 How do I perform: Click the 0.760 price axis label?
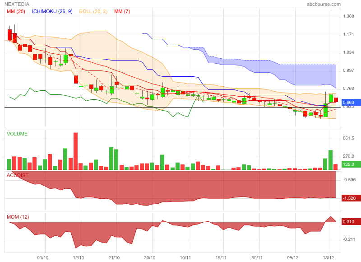348,89
